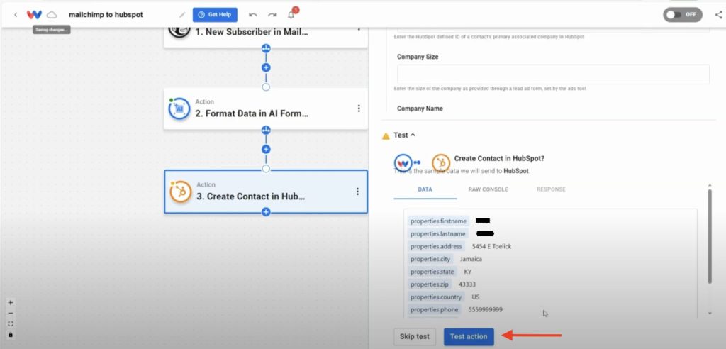Click the 'Jamaica' city value

point(471,259)
